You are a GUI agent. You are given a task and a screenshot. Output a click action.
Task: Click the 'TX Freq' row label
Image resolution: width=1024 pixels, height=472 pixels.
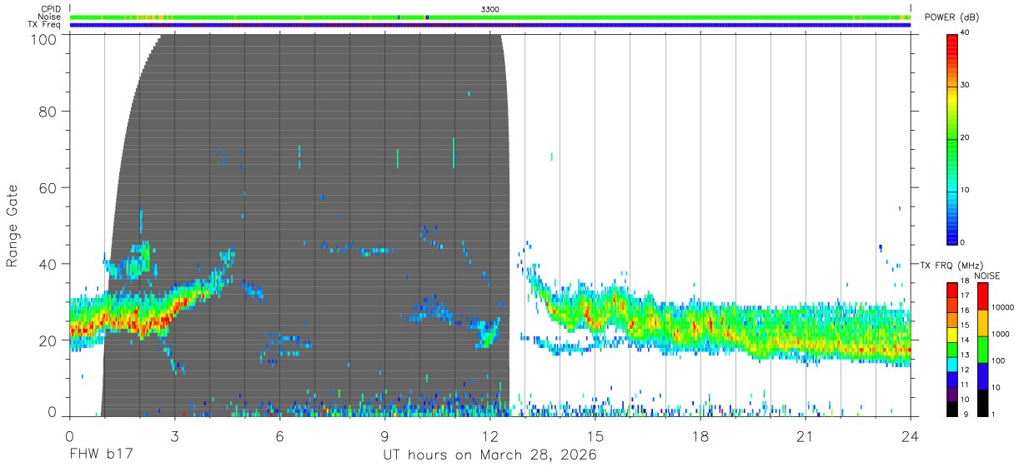pos(44,25)
